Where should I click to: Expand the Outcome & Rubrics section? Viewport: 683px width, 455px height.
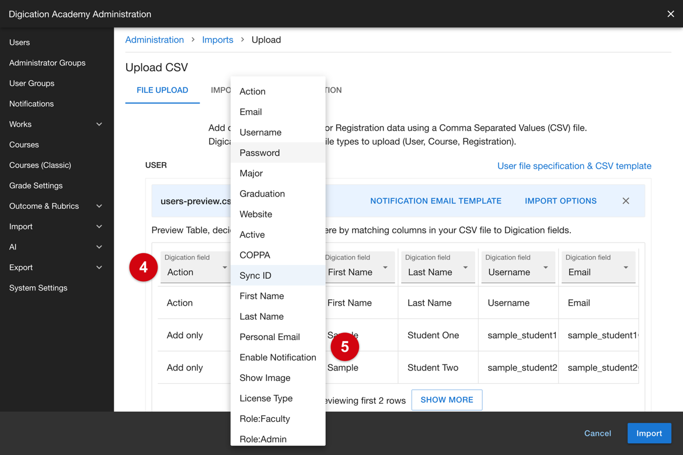pos(99,206)
